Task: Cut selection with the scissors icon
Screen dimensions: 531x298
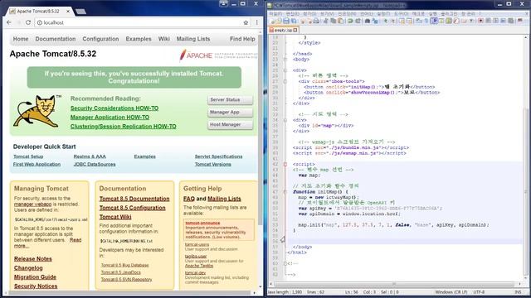Action: (326, 21)
